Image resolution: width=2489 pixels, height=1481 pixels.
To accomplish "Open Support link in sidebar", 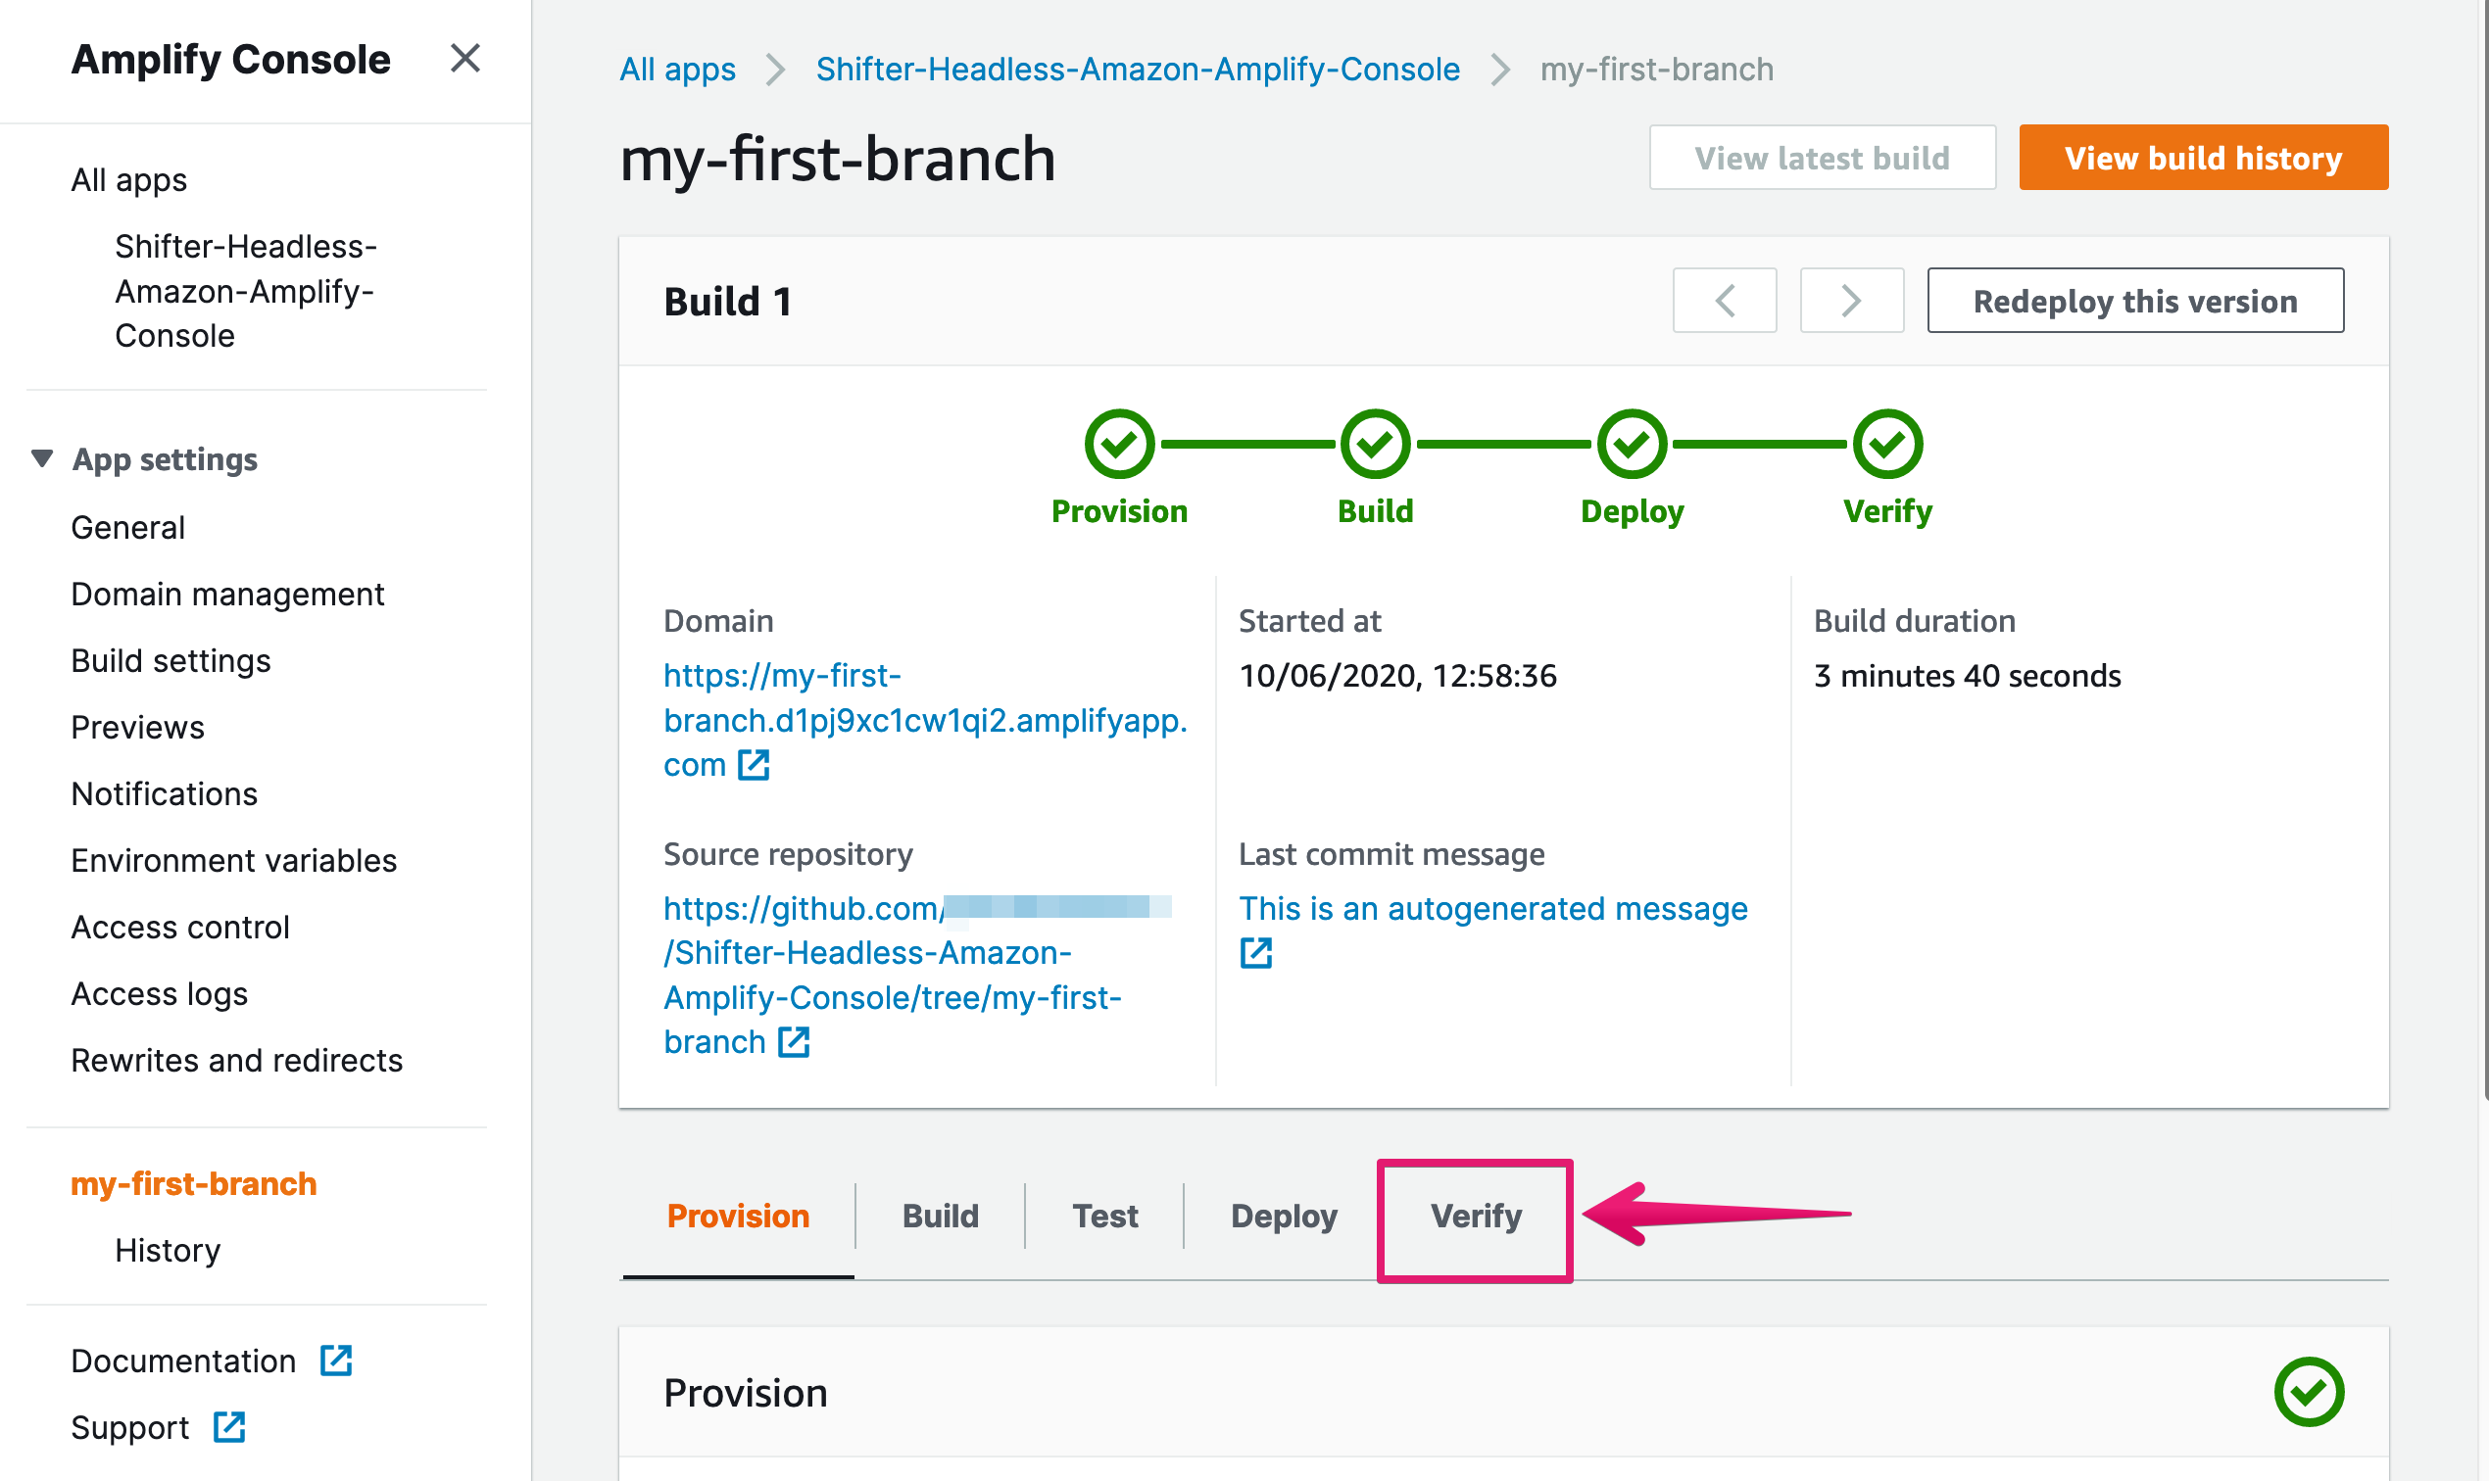I will tap(130, 1428).
